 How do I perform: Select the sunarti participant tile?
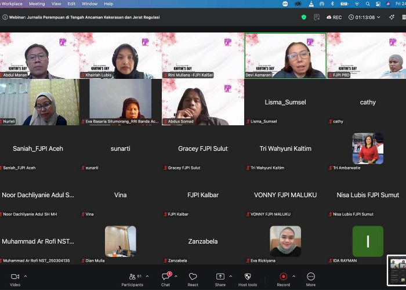[121, 148]
